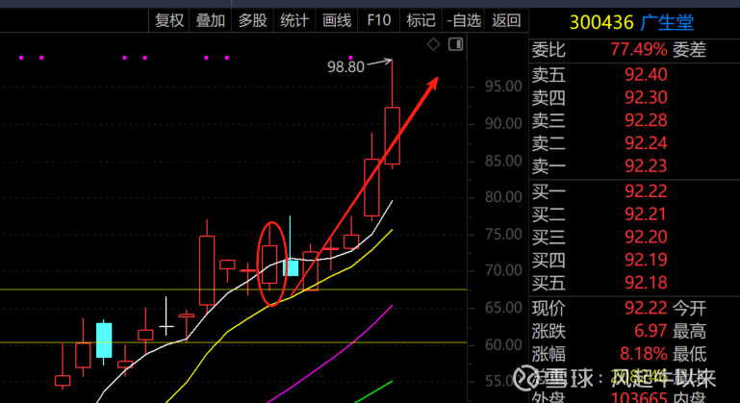Screen dimensions: 740x403
Task: Select the 叠加 overlay button
Action: (x=211, y=20)
